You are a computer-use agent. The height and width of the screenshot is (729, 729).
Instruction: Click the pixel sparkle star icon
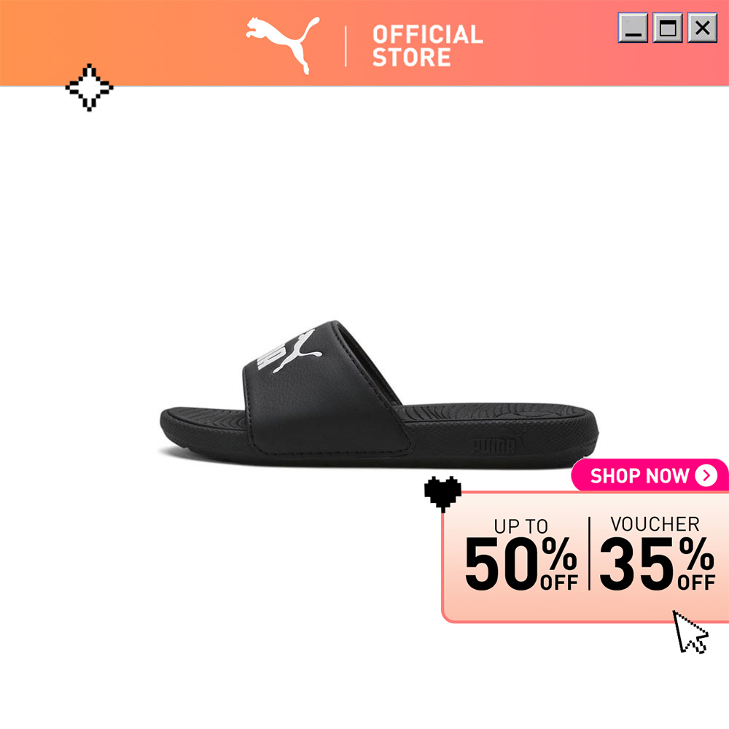click(89, 87)
